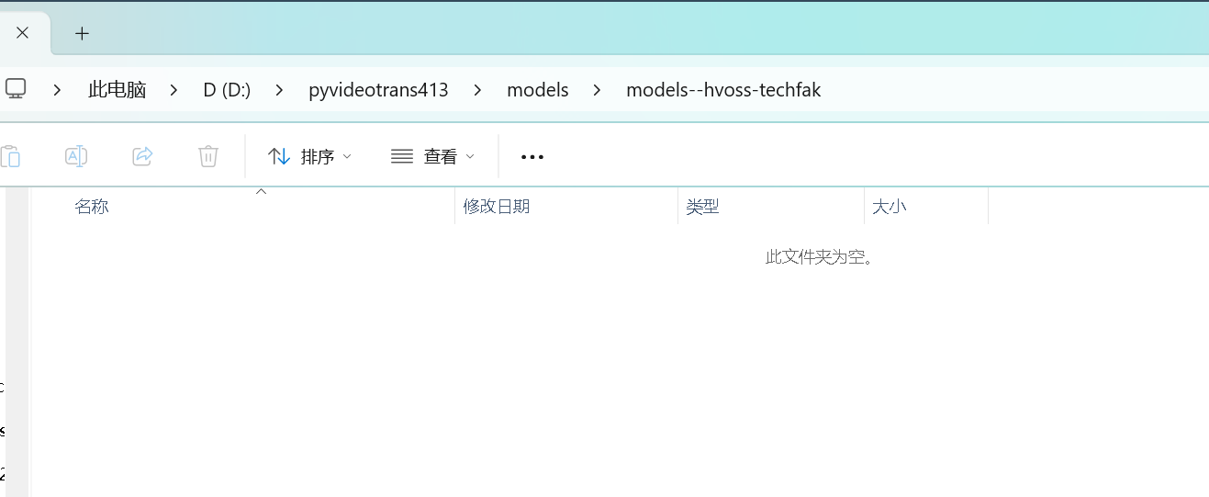The width and height of the screenshot is (1209, 497).
Task: Click the Delete trash can icon
Action: (208, 156)
